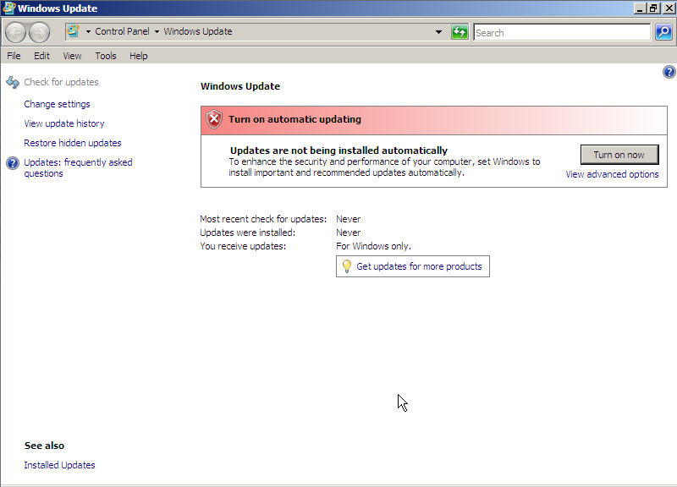Click the Check for updates icon
Screen dimensions: 677x487
coord(13,82)
